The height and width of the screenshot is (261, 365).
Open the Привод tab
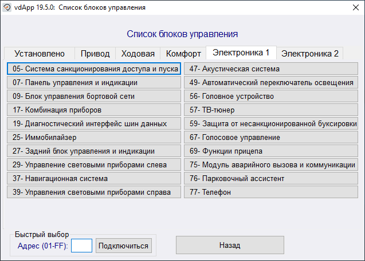pyautogui.click(x=95, y=54)
